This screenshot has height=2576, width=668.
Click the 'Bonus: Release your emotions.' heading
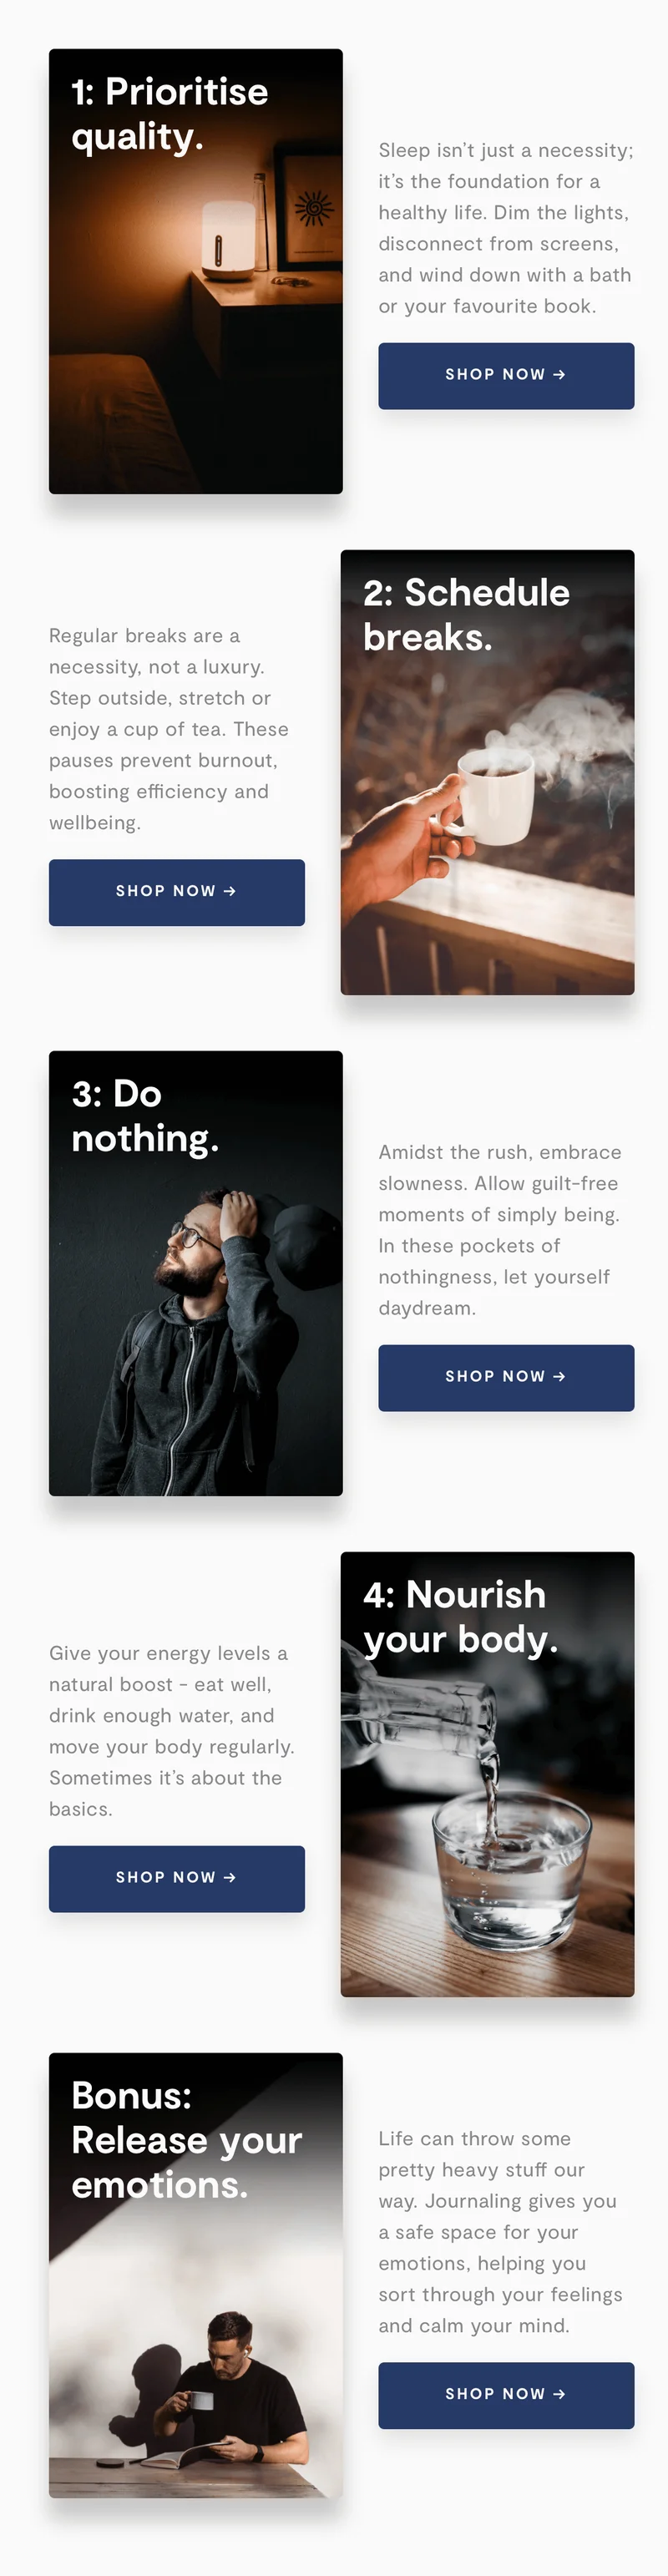(187, 2140)
